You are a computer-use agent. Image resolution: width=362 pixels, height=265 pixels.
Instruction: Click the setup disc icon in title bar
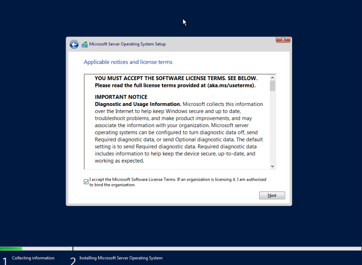pos(85,44)
